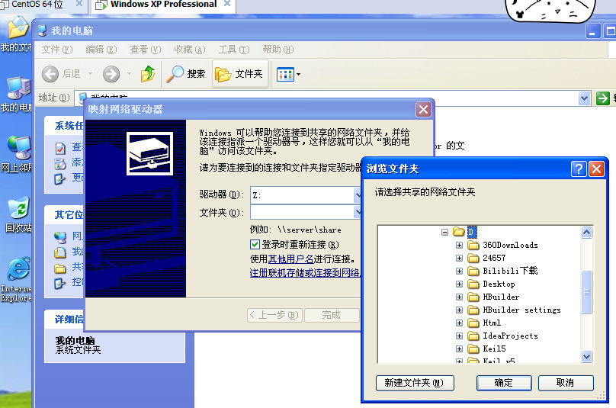Expand the Bilibili下载 folder node

459,271
